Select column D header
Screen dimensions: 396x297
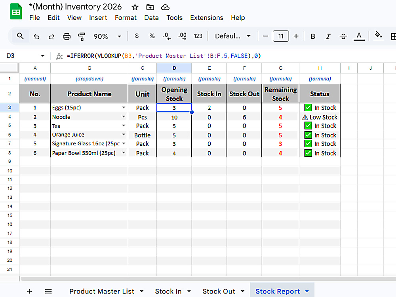point(174,68)
